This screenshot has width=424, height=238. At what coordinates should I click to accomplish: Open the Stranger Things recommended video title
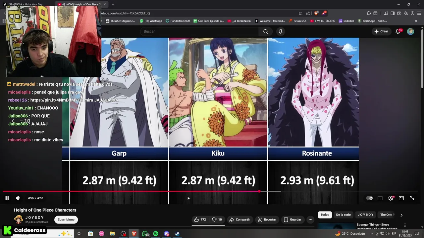click(x=377, y=226)
